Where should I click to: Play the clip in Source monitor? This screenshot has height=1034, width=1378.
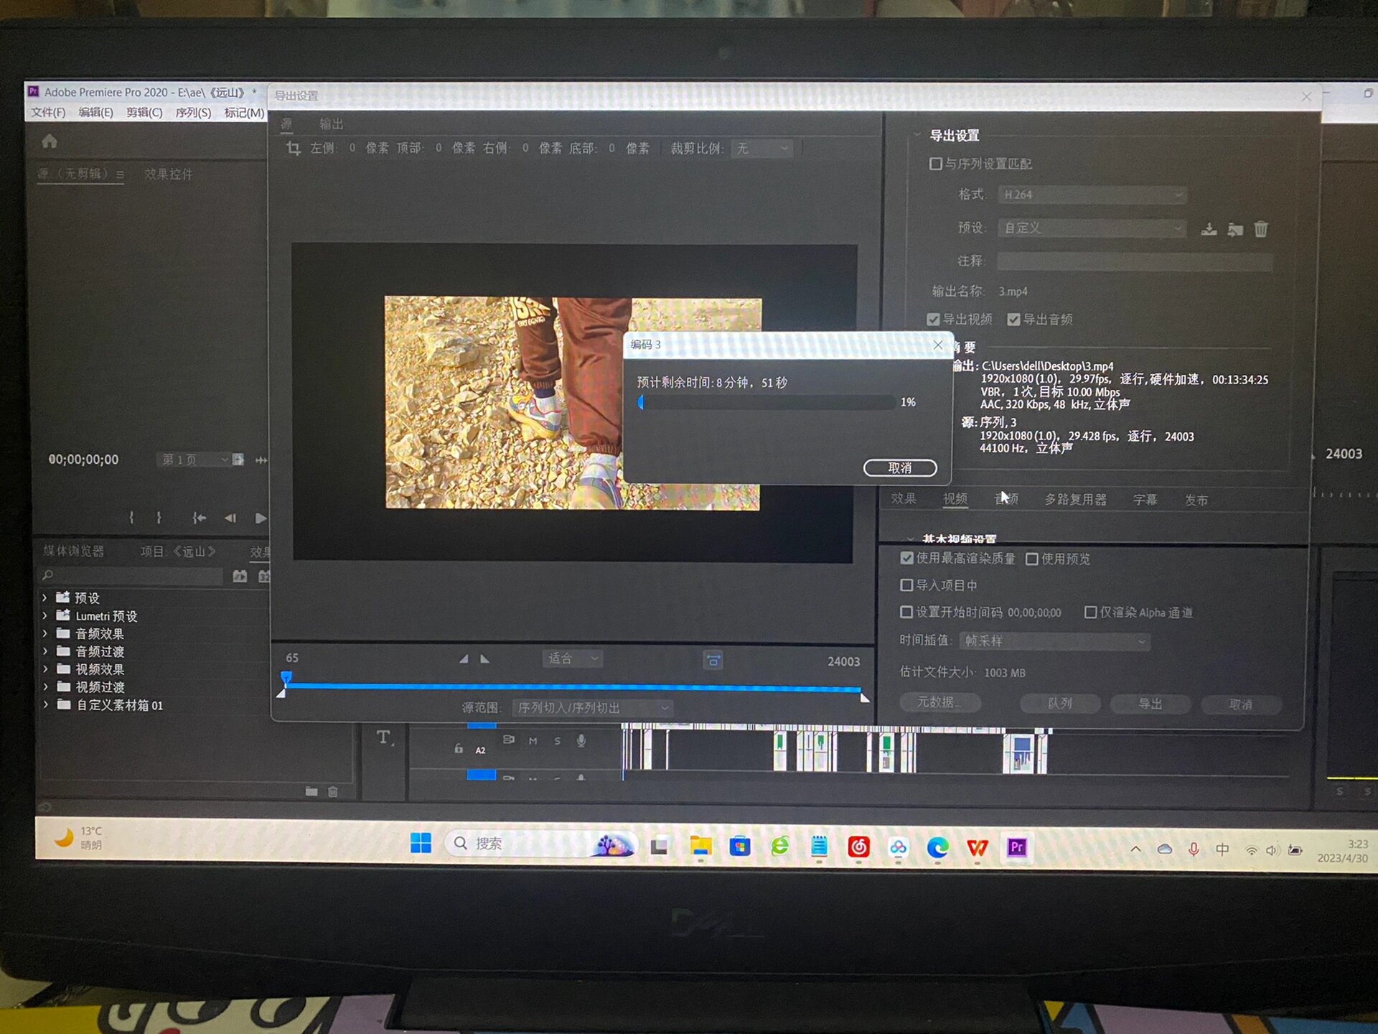click(x=261, y=517)
